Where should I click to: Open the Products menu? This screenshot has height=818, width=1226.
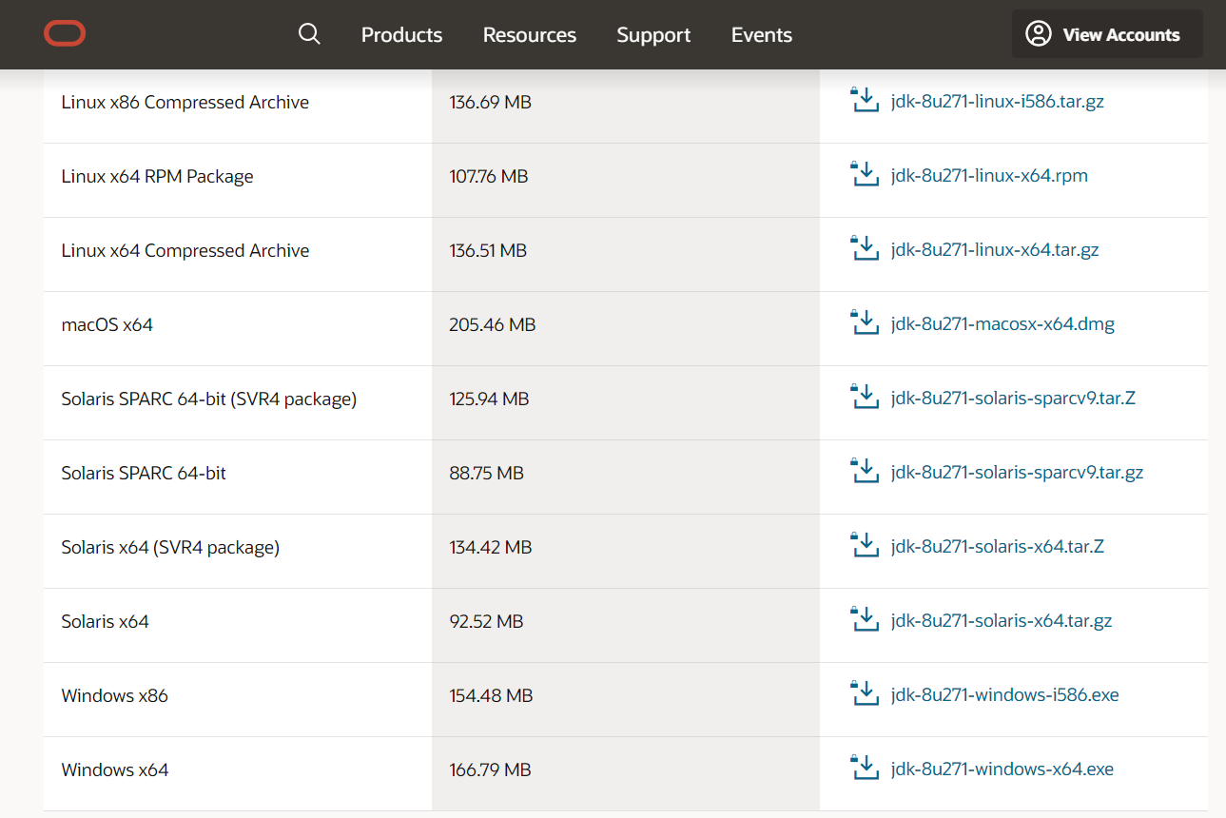[401, 35]
